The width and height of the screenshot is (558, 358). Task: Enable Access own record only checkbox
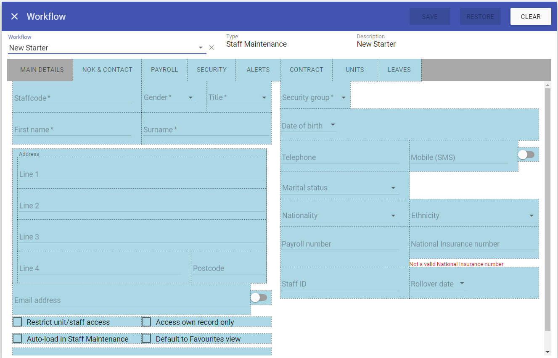coord(146,322)
